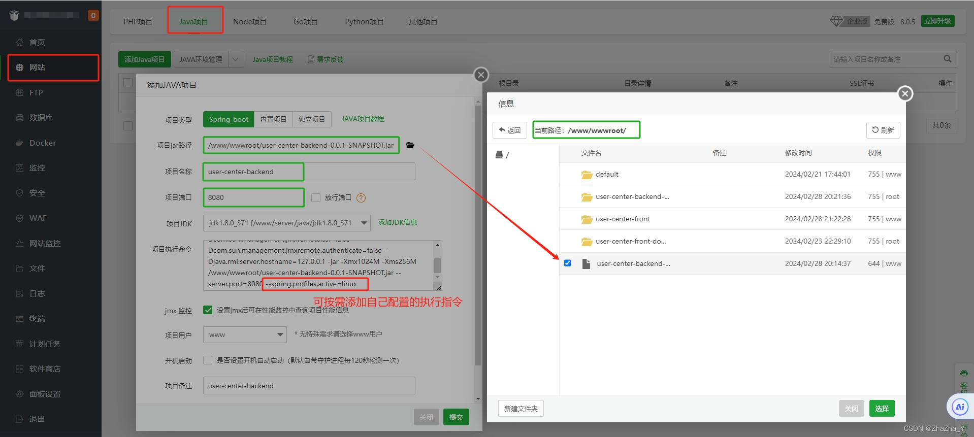Click the orange notification badge showing 0
The width and height of the screenshot is (974, 437).
pyautogui.click(x=93, y=15)
